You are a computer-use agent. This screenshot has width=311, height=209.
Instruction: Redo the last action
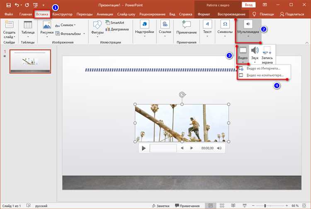click(x=27, y=5)
